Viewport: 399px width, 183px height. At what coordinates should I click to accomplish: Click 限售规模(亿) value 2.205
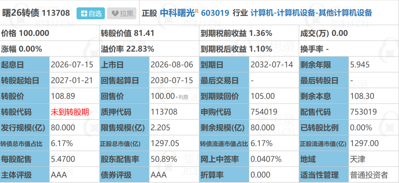160,128
